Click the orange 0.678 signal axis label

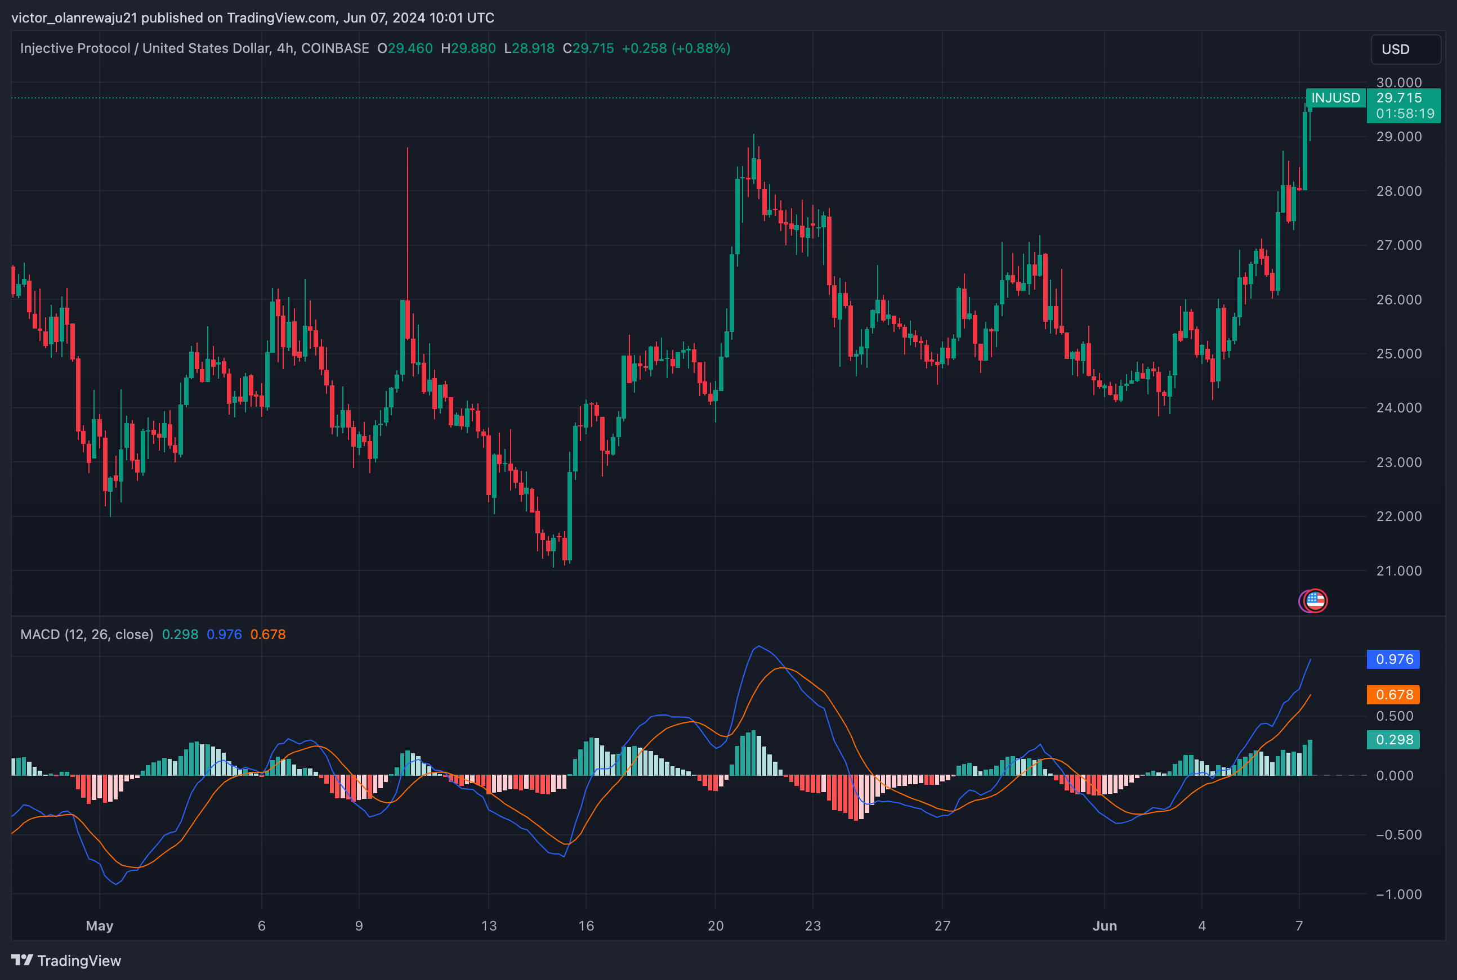pyautogui.click(x=1393, y=694)
